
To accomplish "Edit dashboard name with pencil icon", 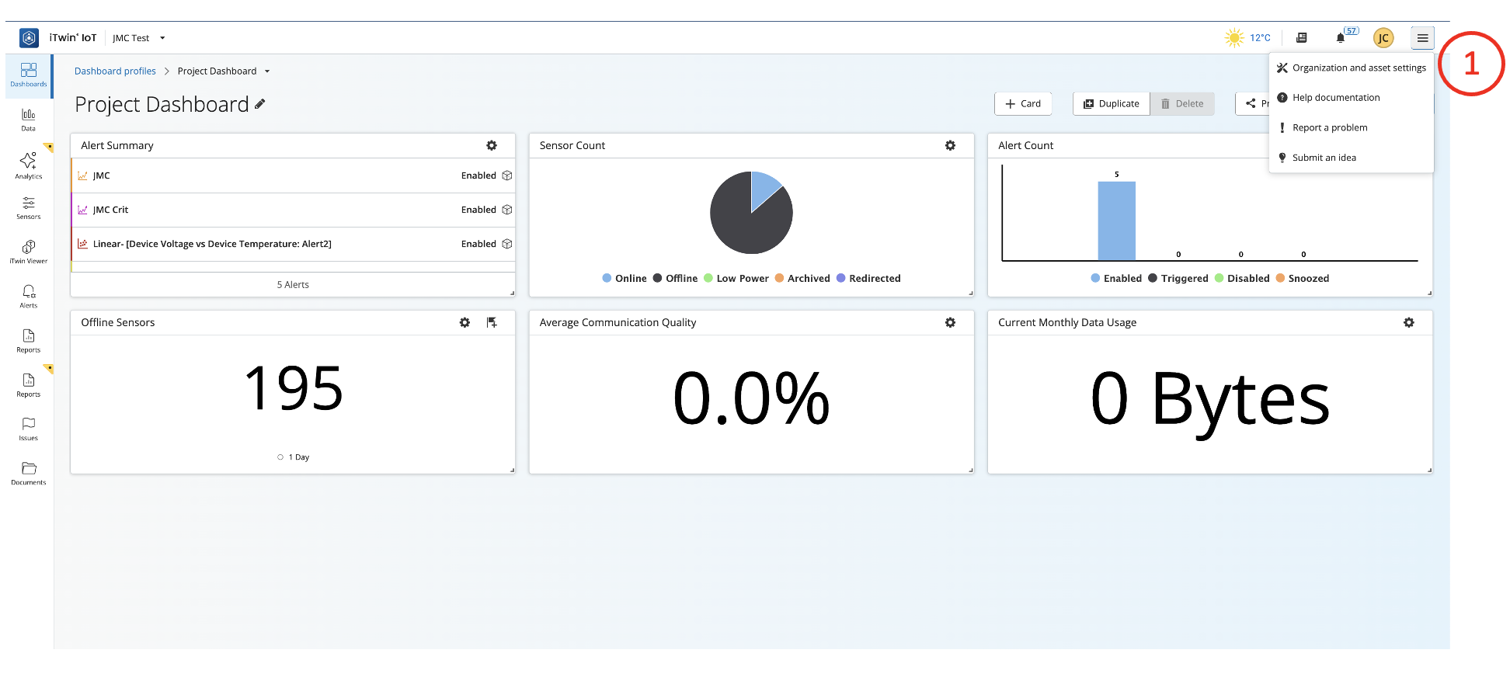I will coord(260,104).
